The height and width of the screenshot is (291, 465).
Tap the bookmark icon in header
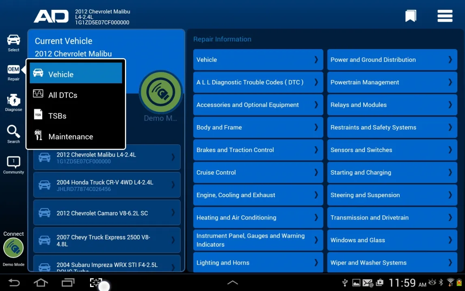click(x=411, y=16)
